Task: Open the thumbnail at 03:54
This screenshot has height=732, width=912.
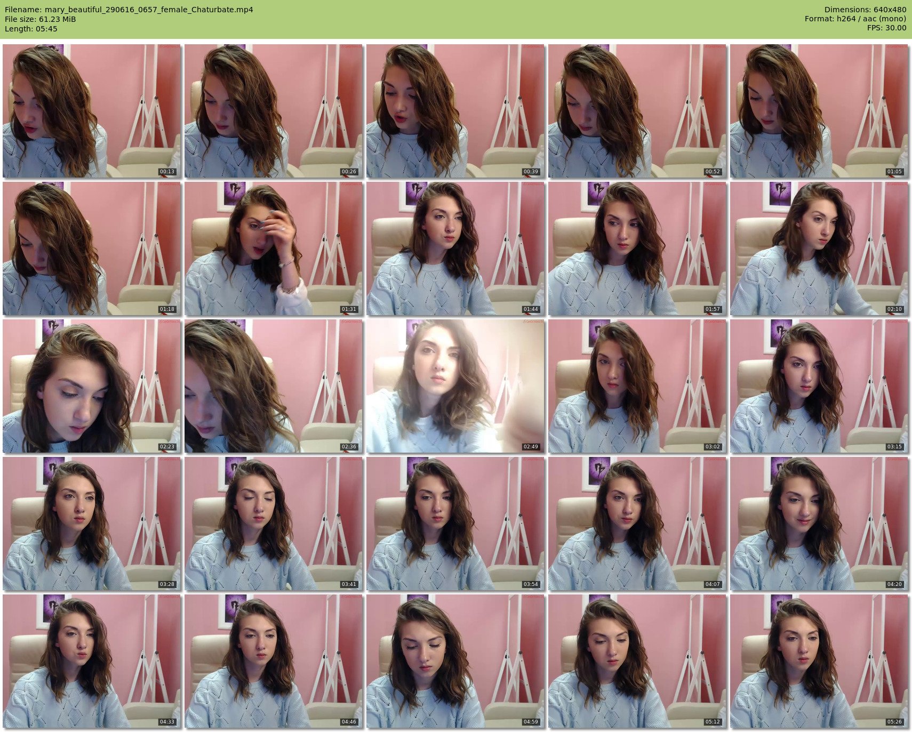Action: pyautogui.click(x=455, y=524)
